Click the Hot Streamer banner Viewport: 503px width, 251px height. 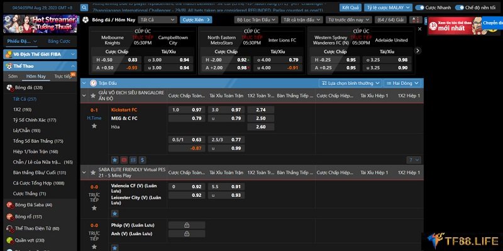(40, 24)
